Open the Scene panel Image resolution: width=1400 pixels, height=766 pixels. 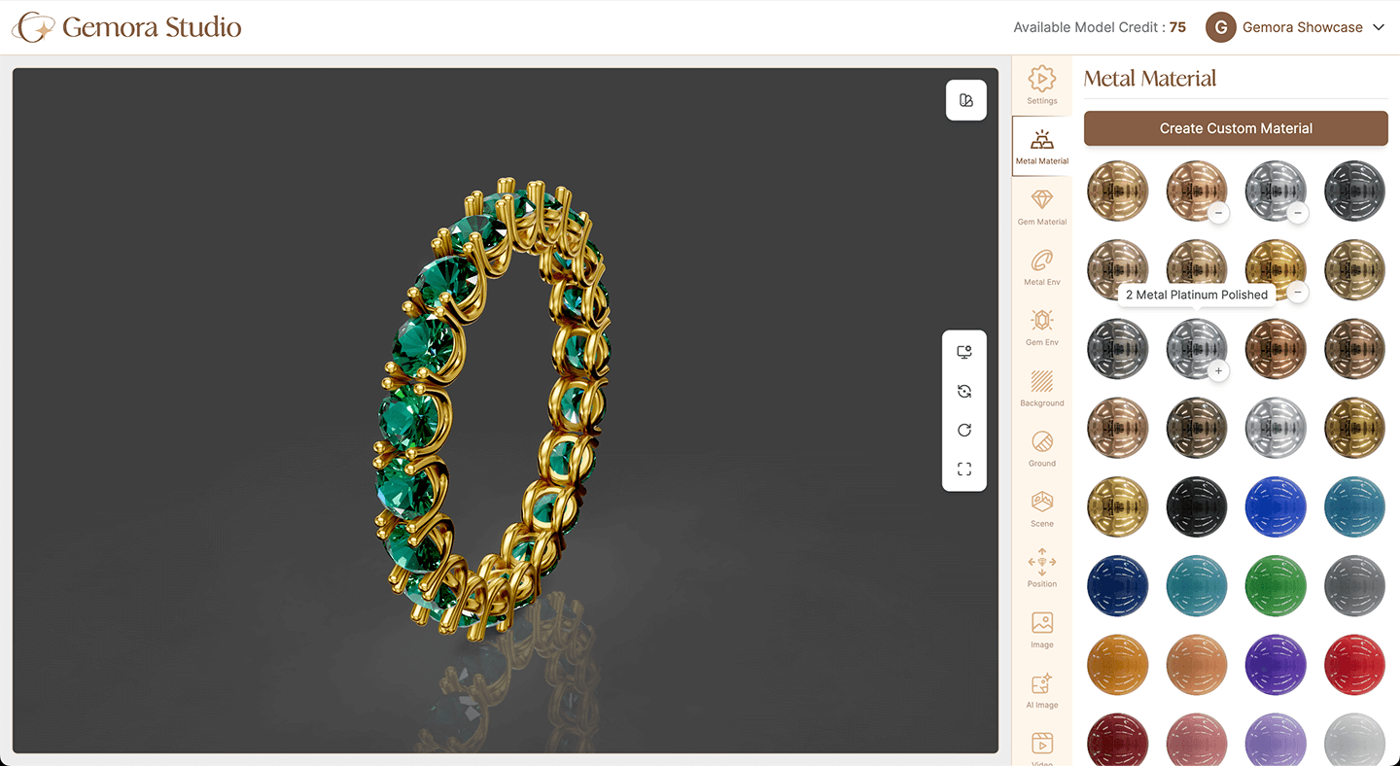click(x=1041, y=508)
